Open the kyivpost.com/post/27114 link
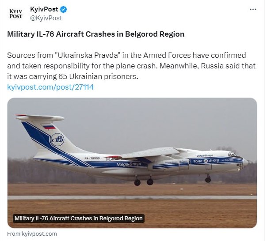The height and width of the screenshot is (241, 275). [51, 87]
